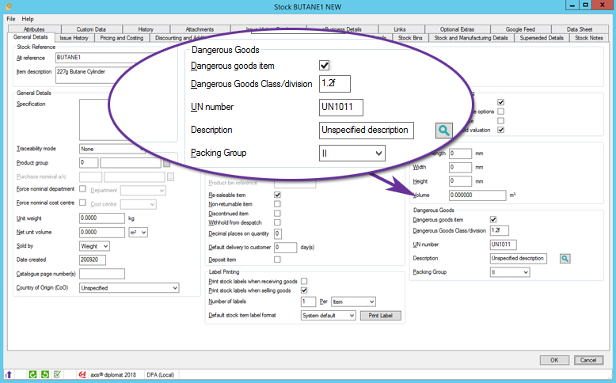Select the Pricing and Costing tab

point(122,38)
